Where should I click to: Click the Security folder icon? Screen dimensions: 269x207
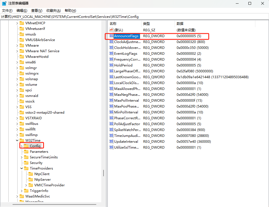click(26, 163)
